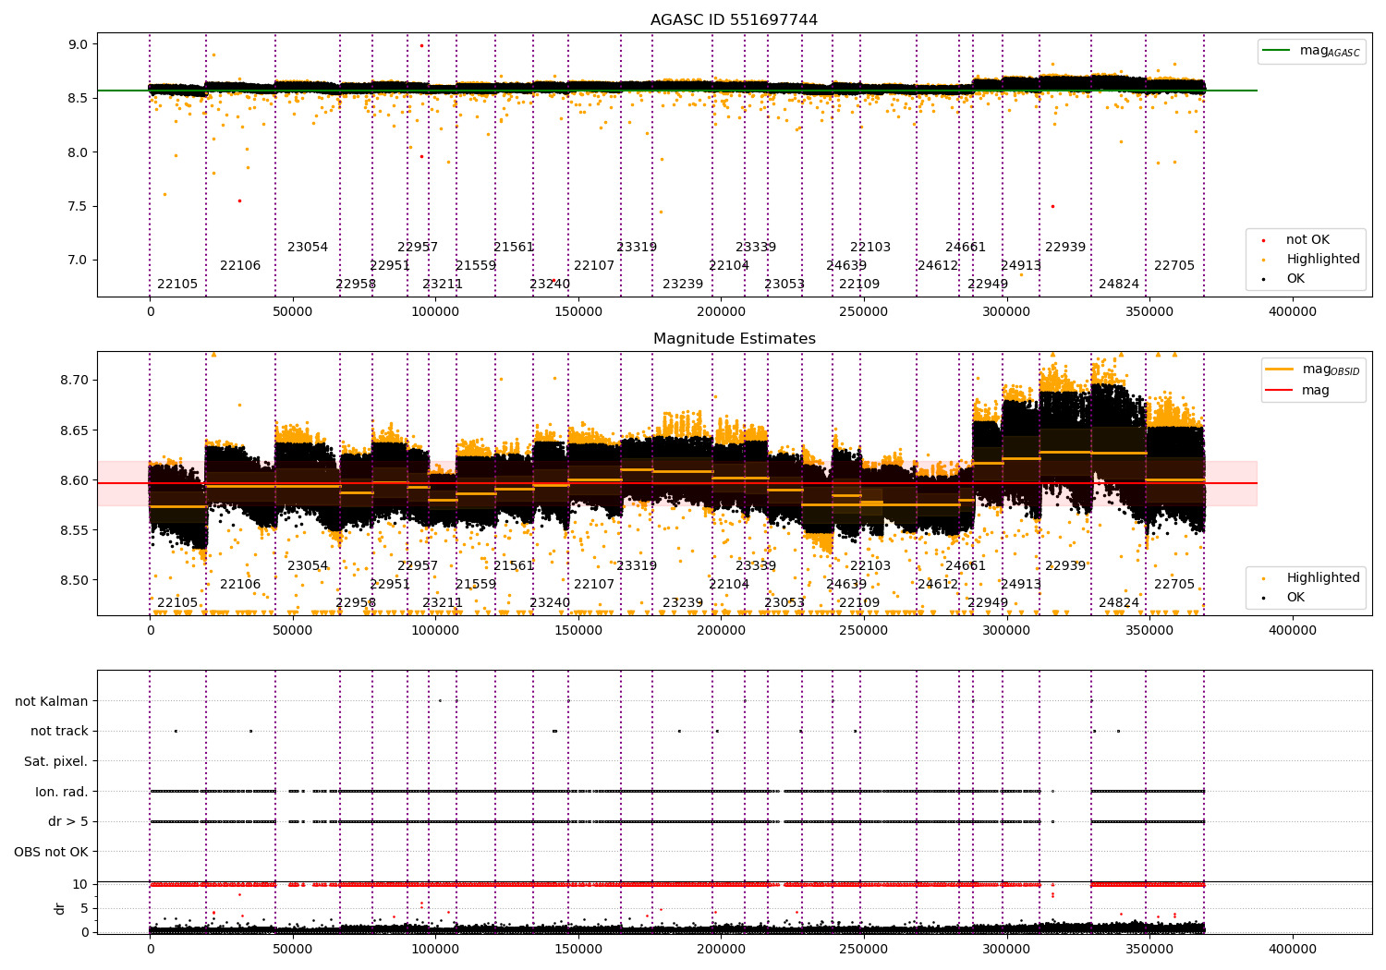Image resolution: width=1386 pixels, height=970 pixels.
Task: Click OBSID label 22109 in middle plot
Action: (x=859, y=603)
